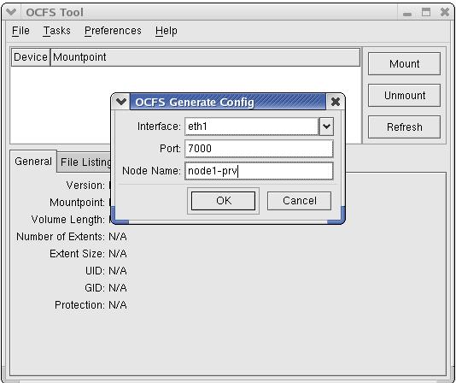Close the OCFS Generate Config dialog
This screenshot has height=383, width=456.
pyautogui.click(x=336, y=102)
